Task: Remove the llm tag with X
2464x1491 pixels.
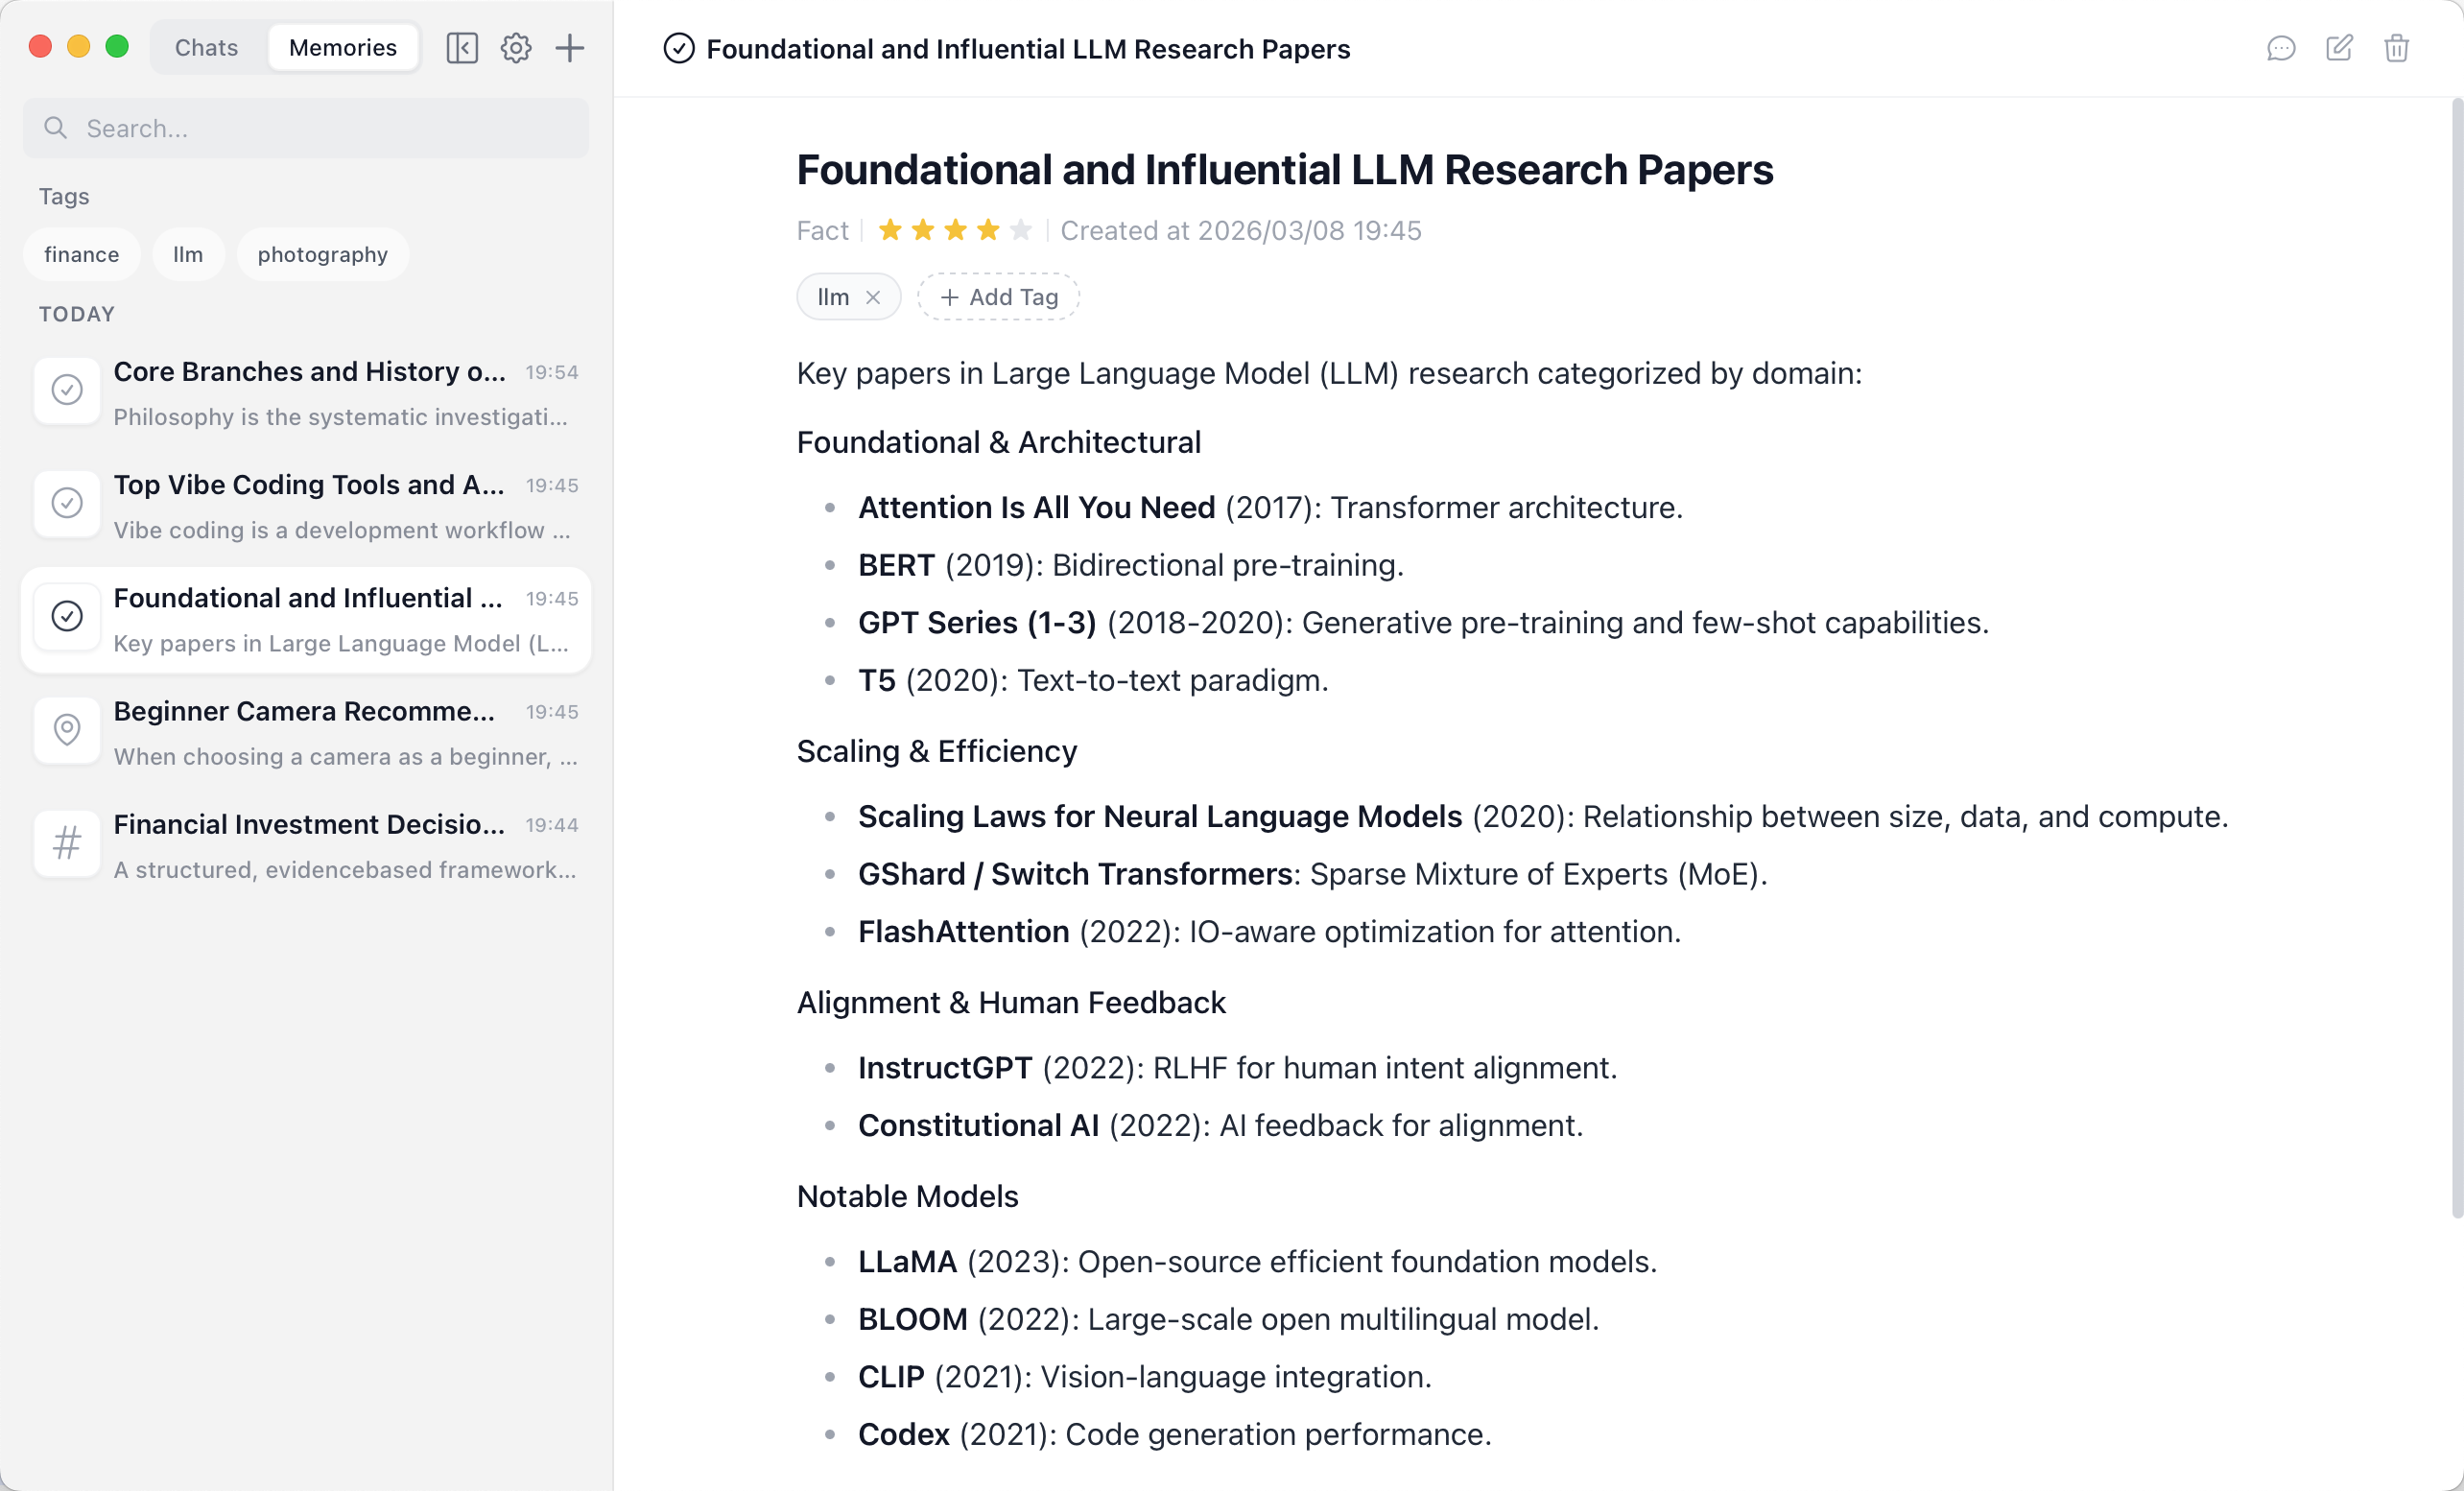Action: [873, 297]
